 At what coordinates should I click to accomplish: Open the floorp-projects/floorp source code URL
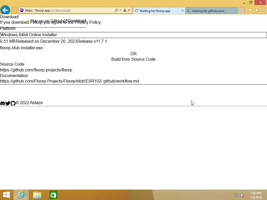click(x=36, y=70)
